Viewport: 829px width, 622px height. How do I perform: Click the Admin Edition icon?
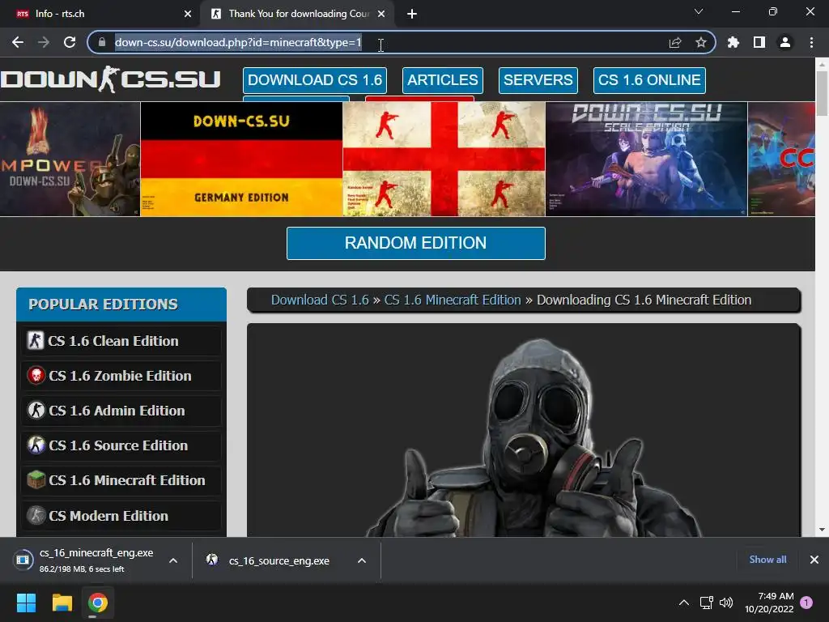click(x=36, y=411)
